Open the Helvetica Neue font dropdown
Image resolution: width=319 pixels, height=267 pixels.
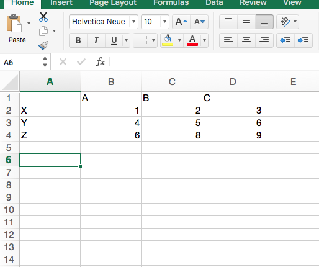pyautogui.click(x=134, y=22)
